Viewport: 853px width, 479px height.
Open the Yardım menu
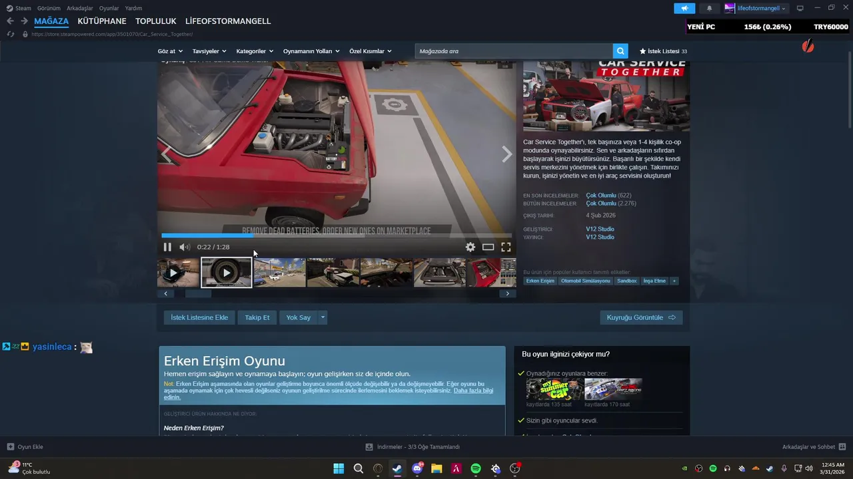(133, 8)
